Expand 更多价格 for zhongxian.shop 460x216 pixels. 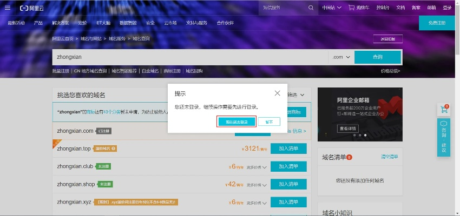257,185
